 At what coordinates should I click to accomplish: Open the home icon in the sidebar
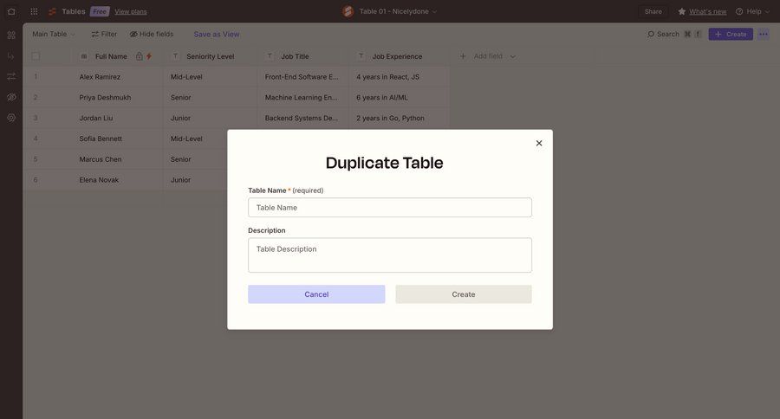(x=11, y=11)
